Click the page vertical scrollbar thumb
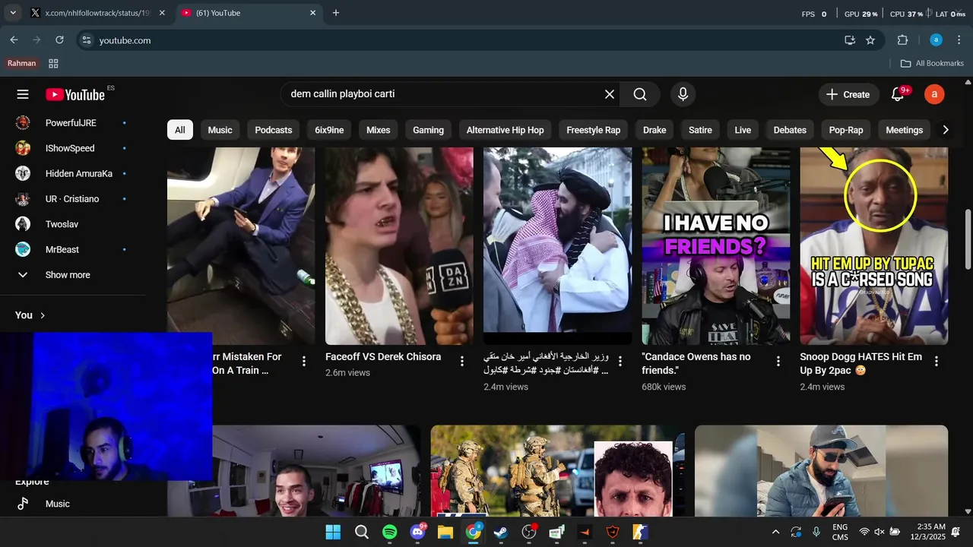 pos(968,238)
